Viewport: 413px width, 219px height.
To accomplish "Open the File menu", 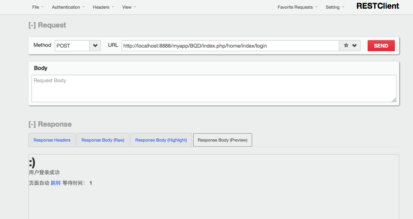I will pos(38,7).
